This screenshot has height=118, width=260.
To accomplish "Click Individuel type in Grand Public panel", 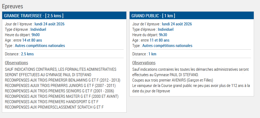I will click(165, 29).
